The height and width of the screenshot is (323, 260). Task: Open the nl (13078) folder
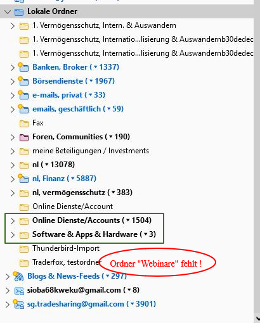click(x=53, y=165)
